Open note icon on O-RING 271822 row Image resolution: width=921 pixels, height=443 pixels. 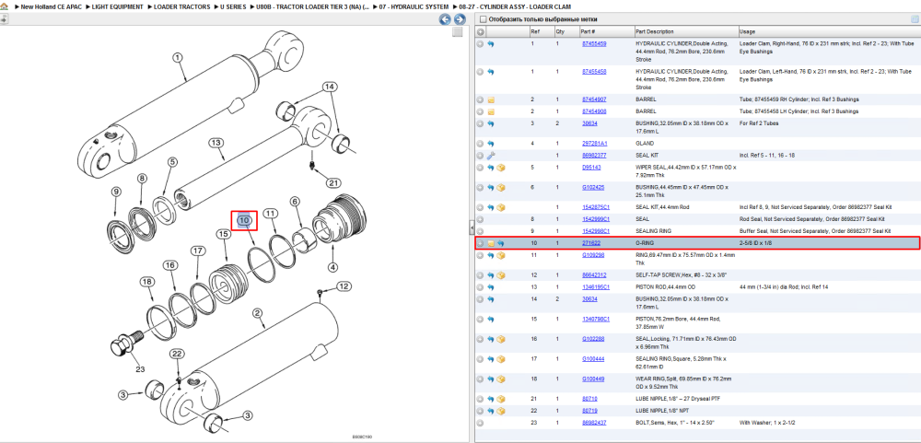click(x=491, y=242)
